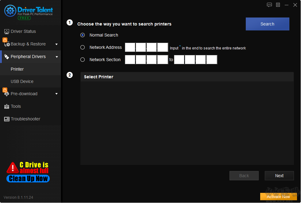The image size is (301, 203).
Task: Click the Peripheral Drivers plug icon
Action: [x=6, y=57]
